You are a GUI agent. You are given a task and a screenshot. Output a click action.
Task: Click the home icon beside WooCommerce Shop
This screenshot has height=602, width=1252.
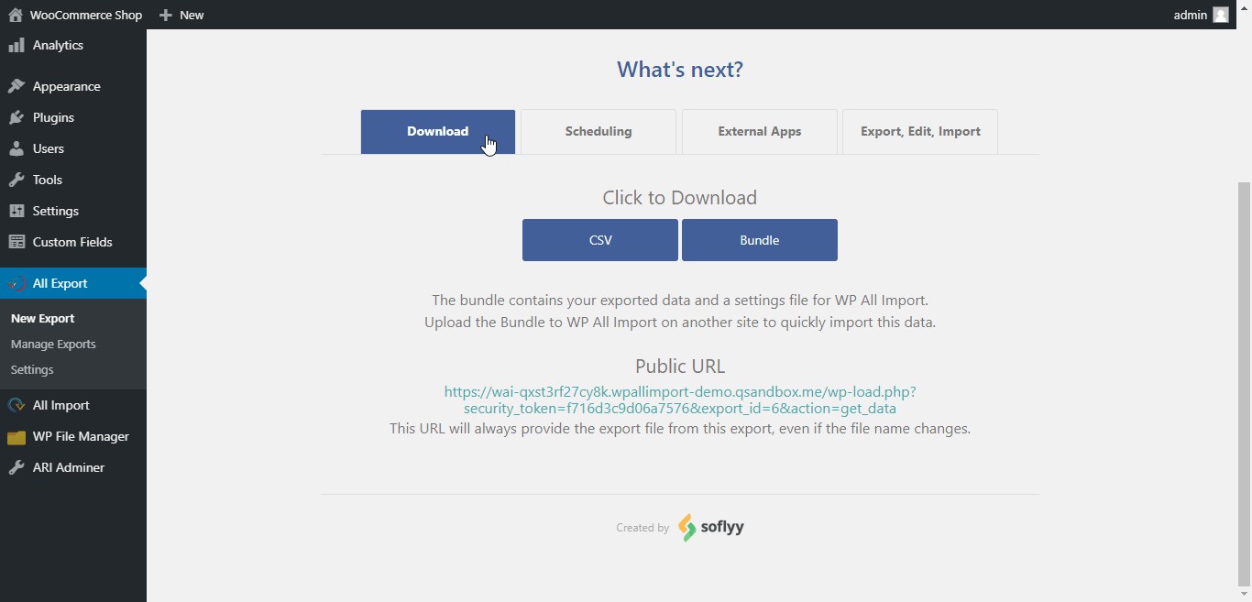pos(16,15)
